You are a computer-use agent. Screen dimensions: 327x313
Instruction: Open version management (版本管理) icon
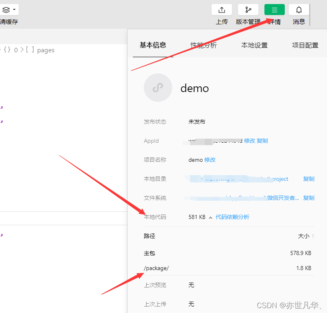pos(248,10)
